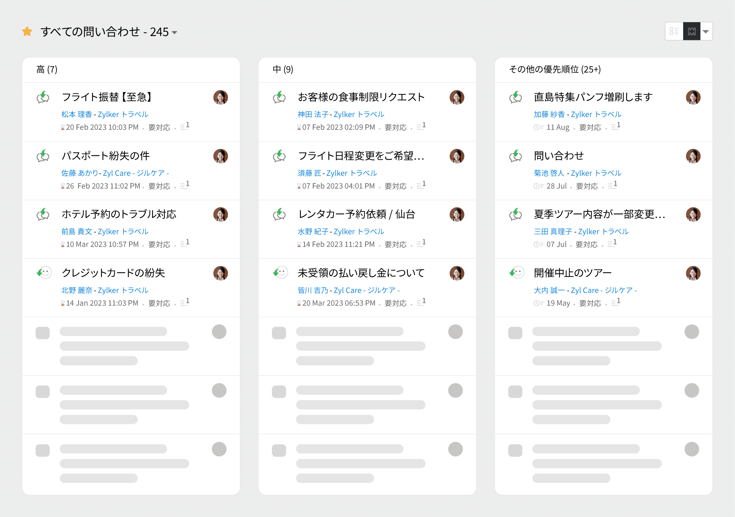Image resolution: width=735 pixels, height=517 pixels.
Task: Click assignee avatar on パスポート紛失の件
Action: coord(220,156)
